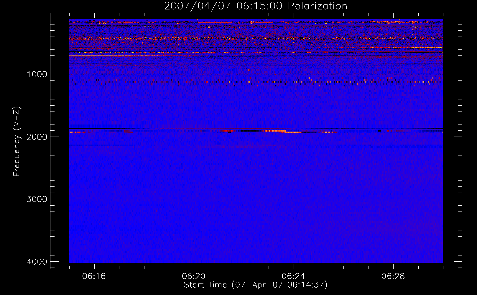Click the plot title '2007/04/07 06:15:00 Polarization'

coord(256,6)
